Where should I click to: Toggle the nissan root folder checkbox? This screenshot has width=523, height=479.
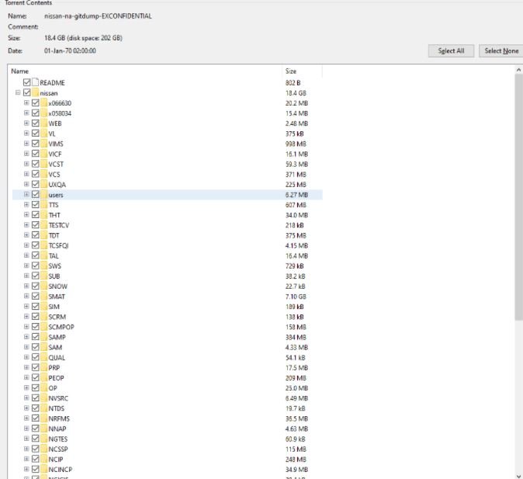pyautogui.click(x=27, y=92)
